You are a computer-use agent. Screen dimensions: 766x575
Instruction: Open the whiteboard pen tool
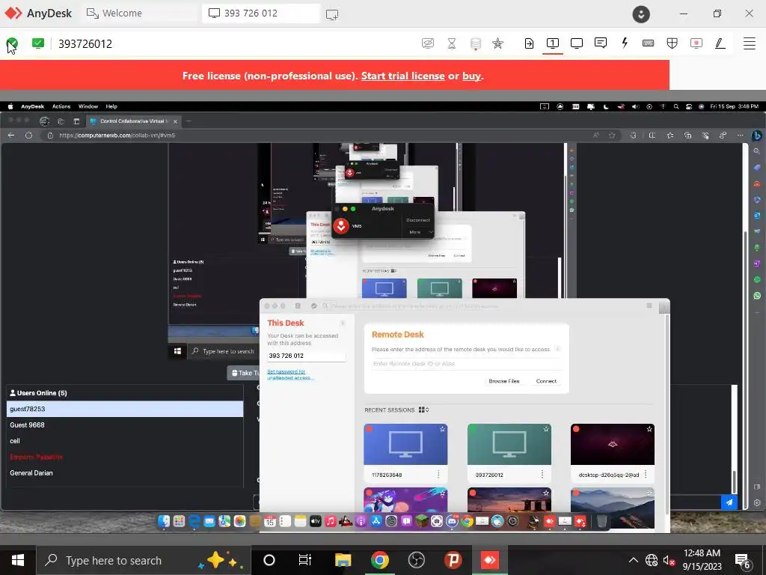[x=720, y=43]
